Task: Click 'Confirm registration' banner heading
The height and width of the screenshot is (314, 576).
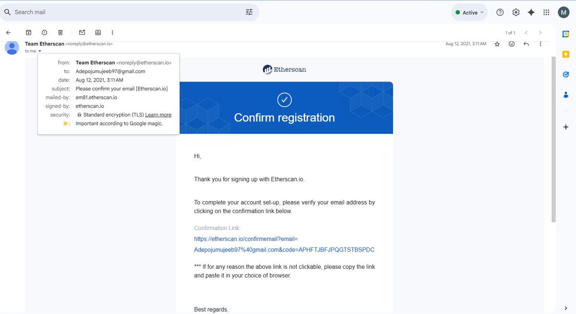Action: (x=284, y=118)
